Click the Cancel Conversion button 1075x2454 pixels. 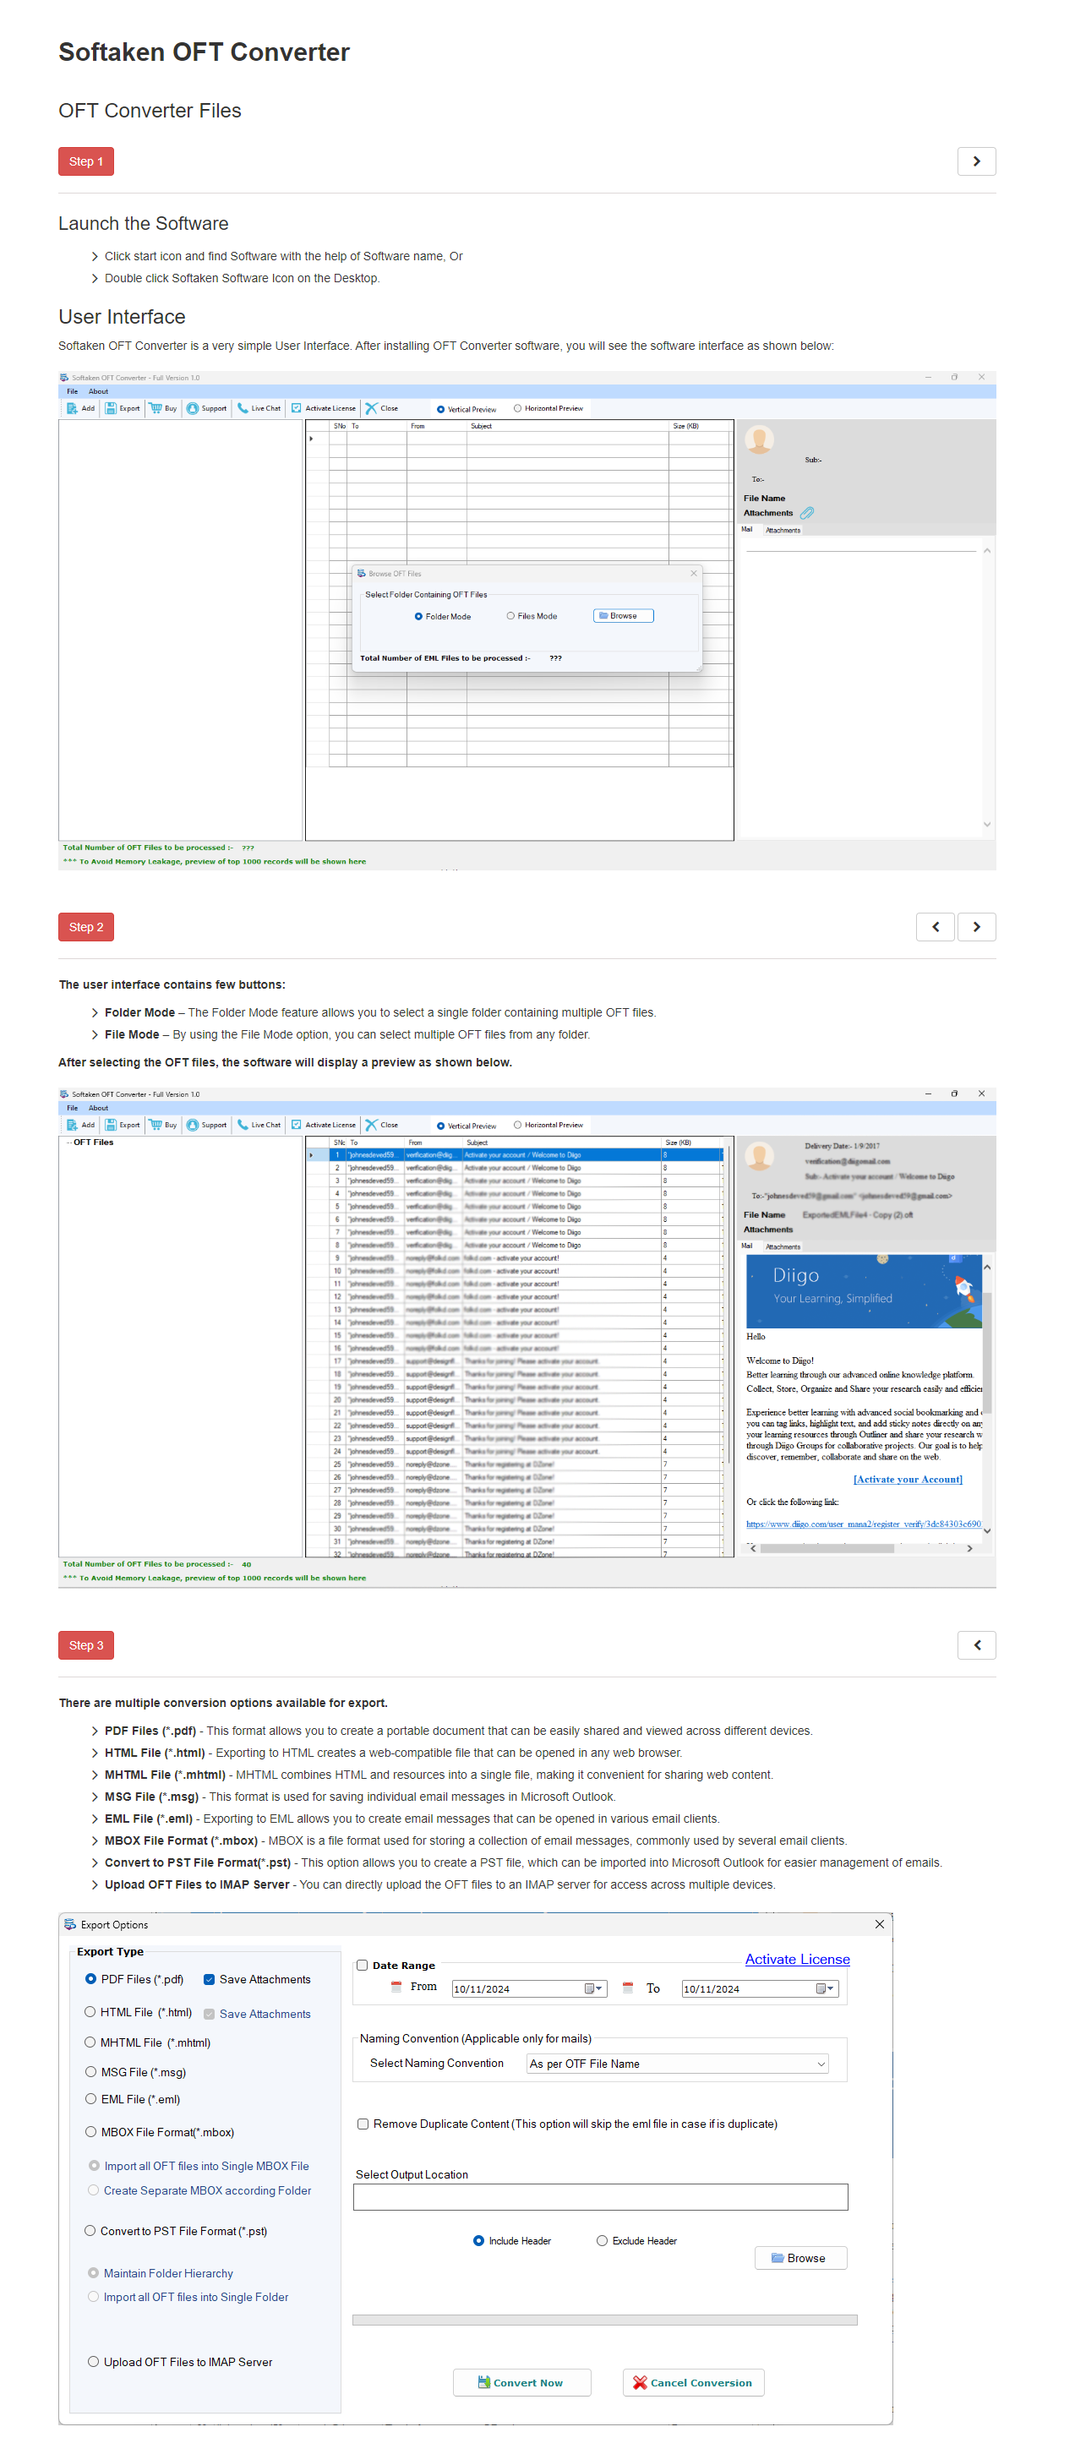[693, 2381]
